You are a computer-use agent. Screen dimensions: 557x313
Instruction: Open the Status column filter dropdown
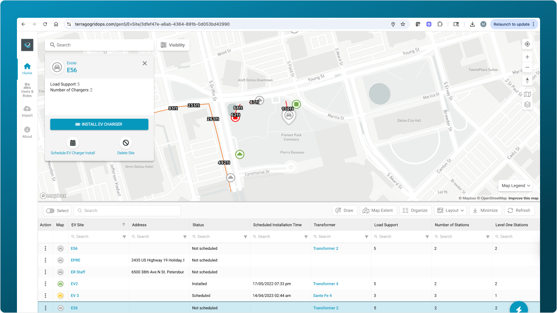245,237
